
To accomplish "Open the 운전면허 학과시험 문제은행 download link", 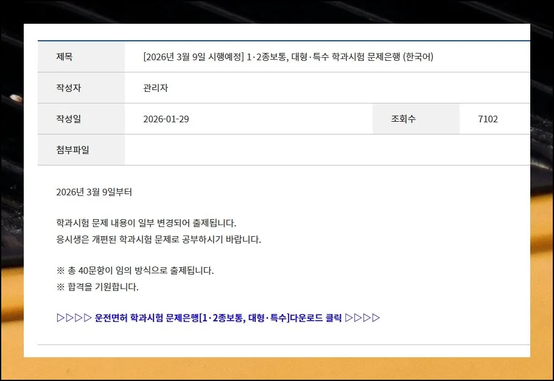I will pyautogui.click(x=218, y=318).
